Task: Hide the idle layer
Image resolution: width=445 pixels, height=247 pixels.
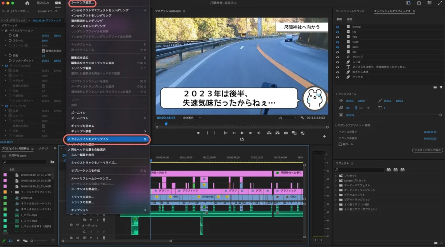Action: [x=337, y=52]
